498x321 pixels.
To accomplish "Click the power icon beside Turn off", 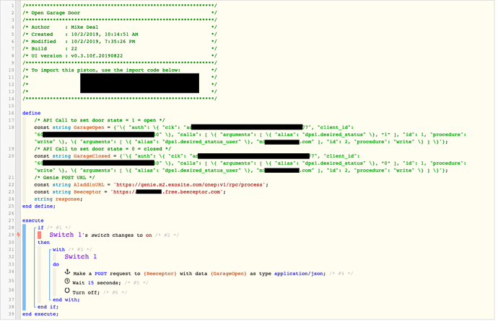I will 67,291.
